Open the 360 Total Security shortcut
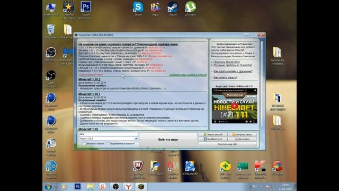This screenshot has height=191, width=339. pos(225,170)
